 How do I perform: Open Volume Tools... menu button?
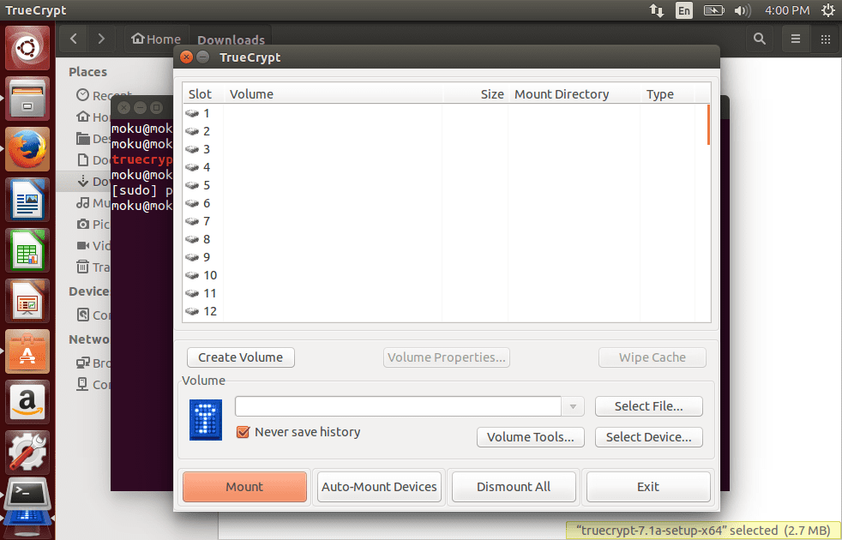point(531,437)
